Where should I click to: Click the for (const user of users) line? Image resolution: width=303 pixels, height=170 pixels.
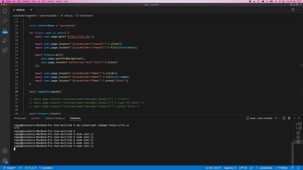click(49, 33)
